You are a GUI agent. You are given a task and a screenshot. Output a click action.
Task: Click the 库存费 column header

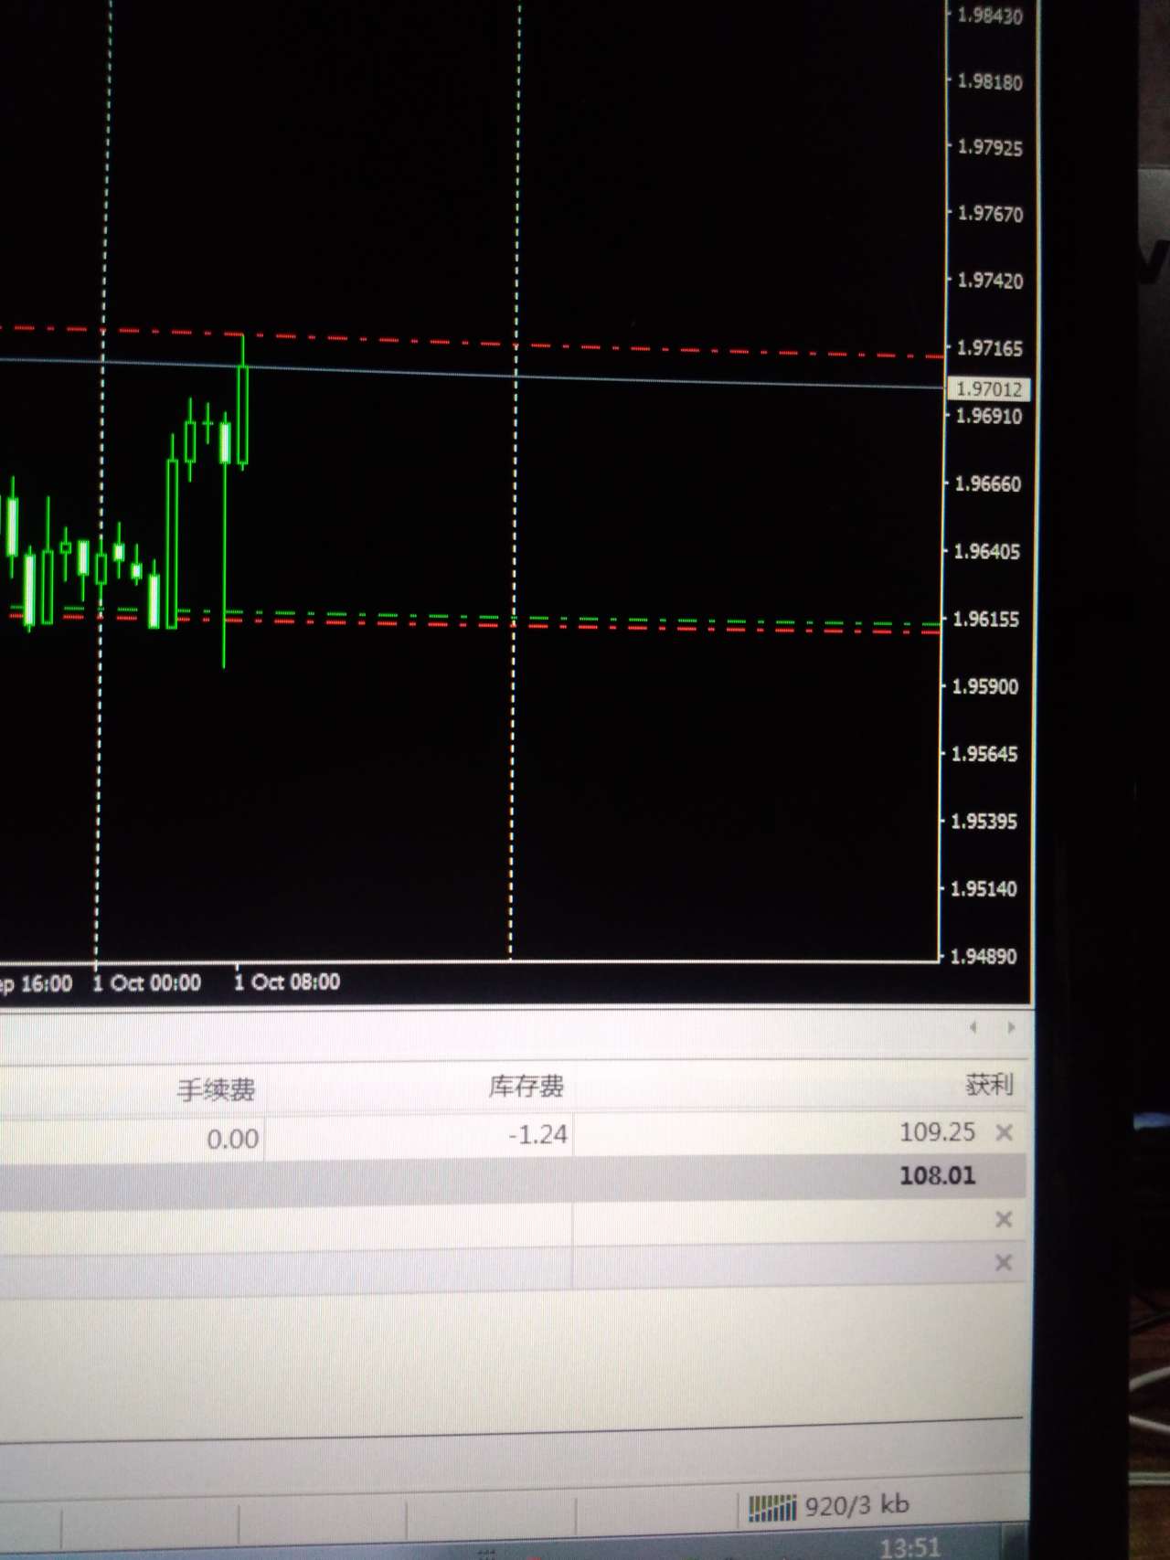click(x=526, y=1086)
